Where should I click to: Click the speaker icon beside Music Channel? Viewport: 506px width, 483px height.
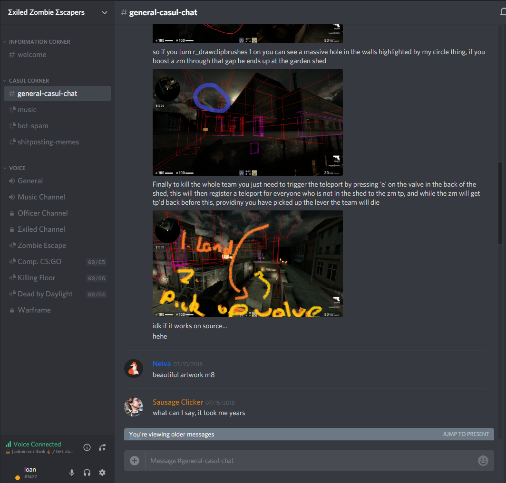point(12,197)
